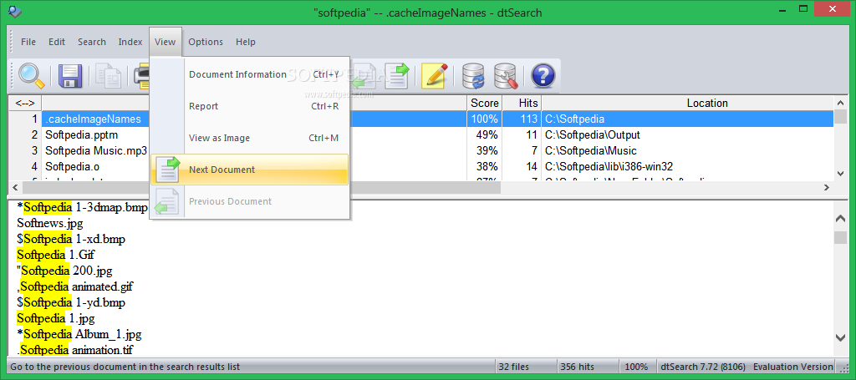Open the File menu
856x380 pixels.
coord(28,42)
